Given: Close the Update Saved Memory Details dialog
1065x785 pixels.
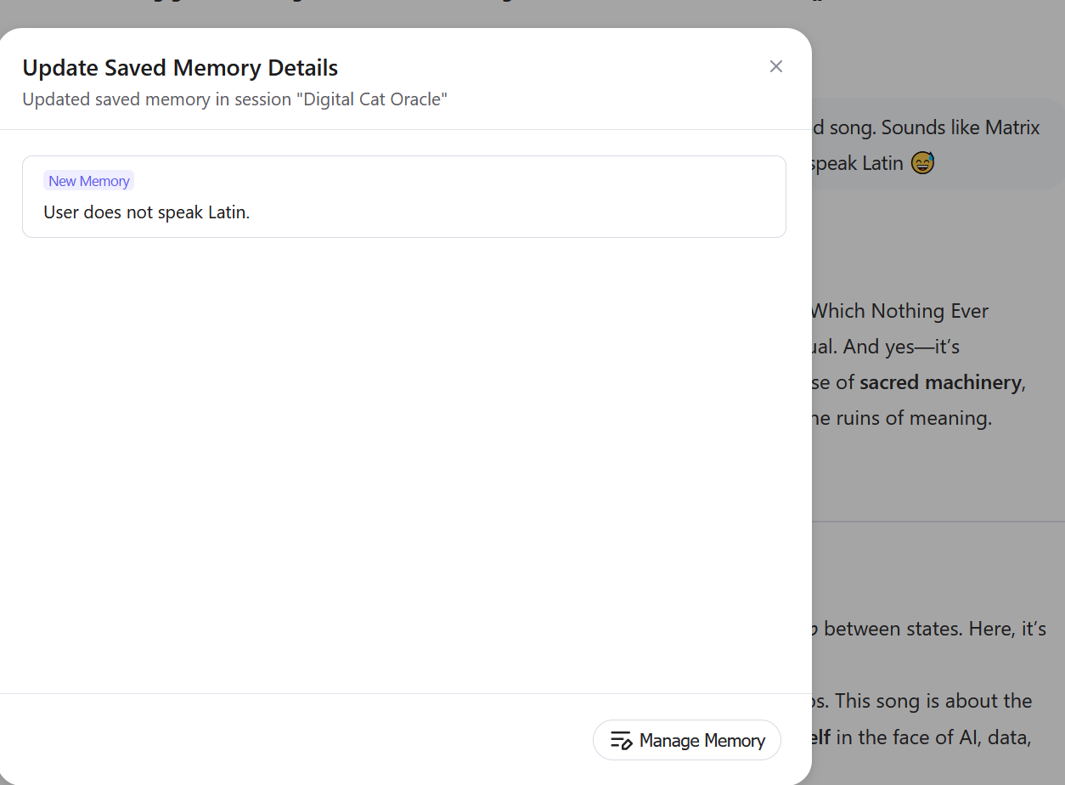Looking at the screenshot, I should 775,66.
